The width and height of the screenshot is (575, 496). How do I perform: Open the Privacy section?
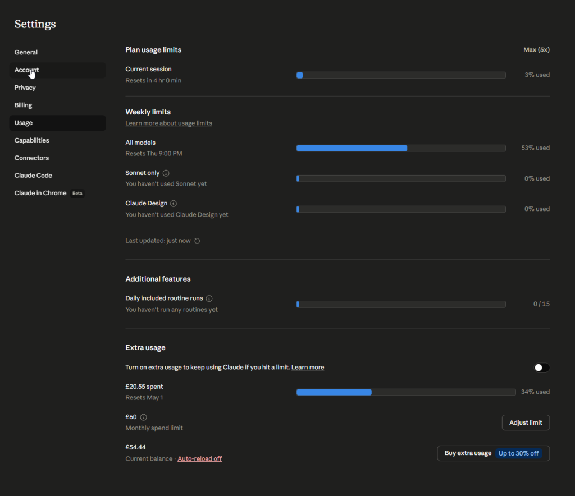point(58,88)
